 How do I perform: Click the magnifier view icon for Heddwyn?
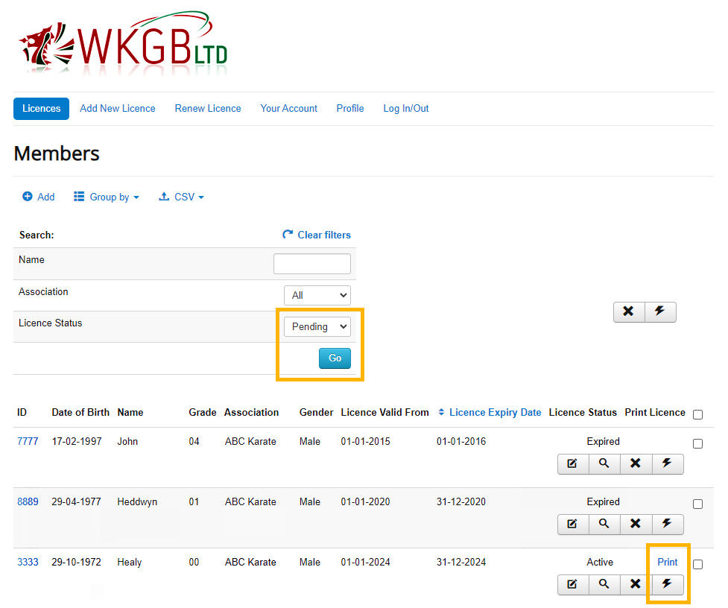click(604, 524)
